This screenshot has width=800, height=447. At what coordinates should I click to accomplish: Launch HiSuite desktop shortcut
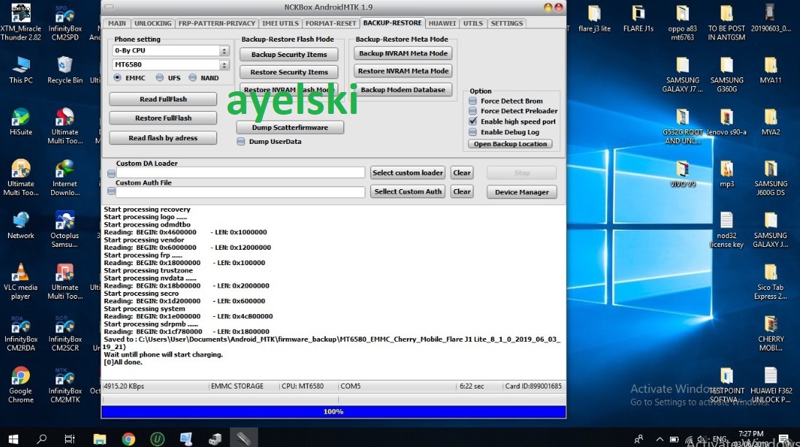click(20, 122)
